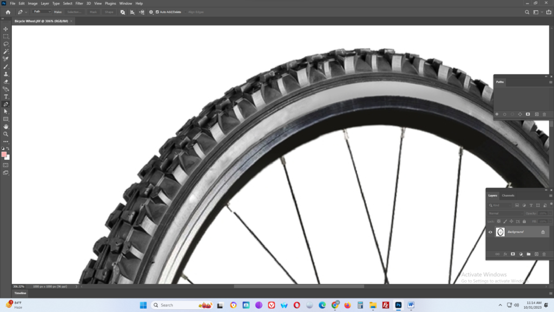
Task: Add mask icon in the Paths panel
Action: pyautogui.click(x=528, y=114)
